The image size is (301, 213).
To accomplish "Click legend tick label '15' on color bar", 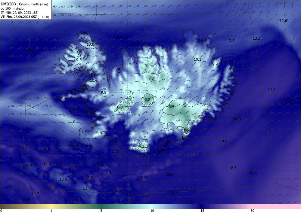I will point(202,211).
